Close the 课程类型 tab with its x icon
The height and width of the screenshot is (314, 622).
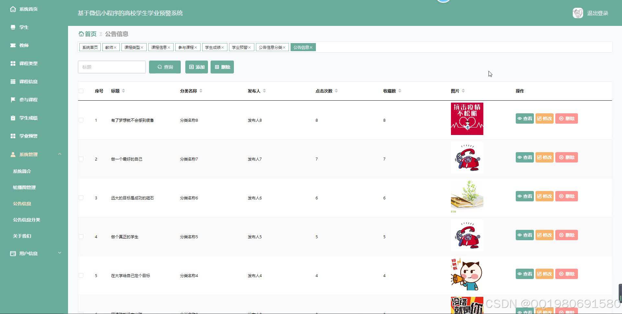142,48
